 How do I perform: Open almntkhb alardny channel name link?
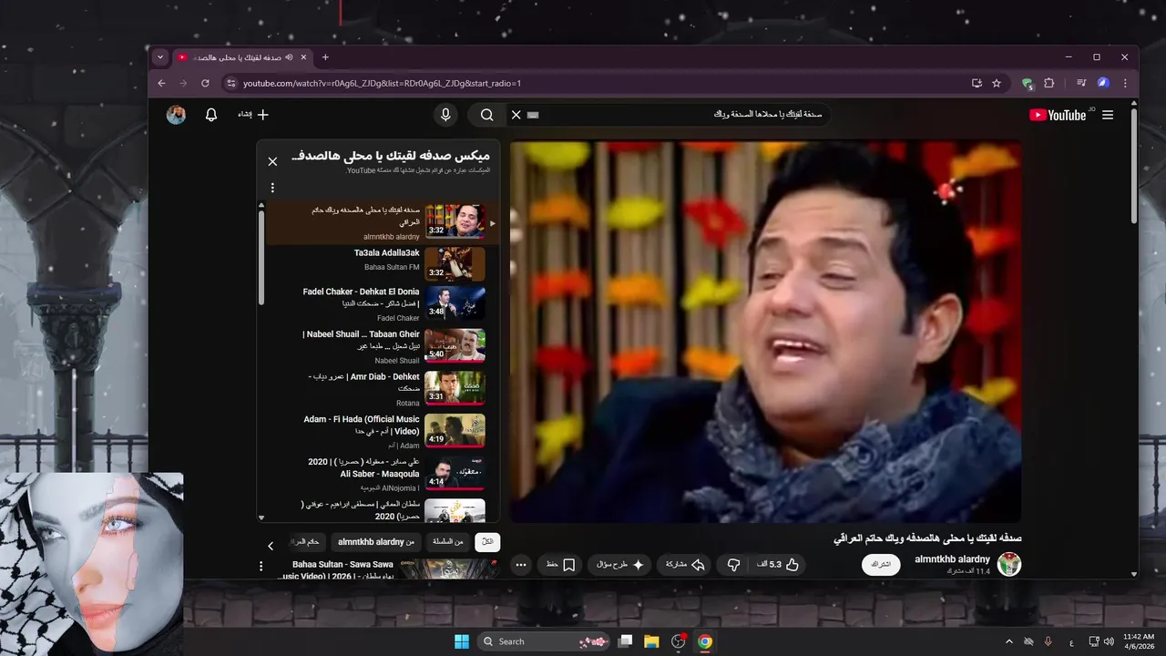pyautogui.click(x=952, y=559)
